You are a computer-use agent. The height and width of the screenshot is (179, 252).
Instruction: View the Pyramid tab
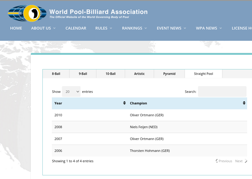pos(169,74)
